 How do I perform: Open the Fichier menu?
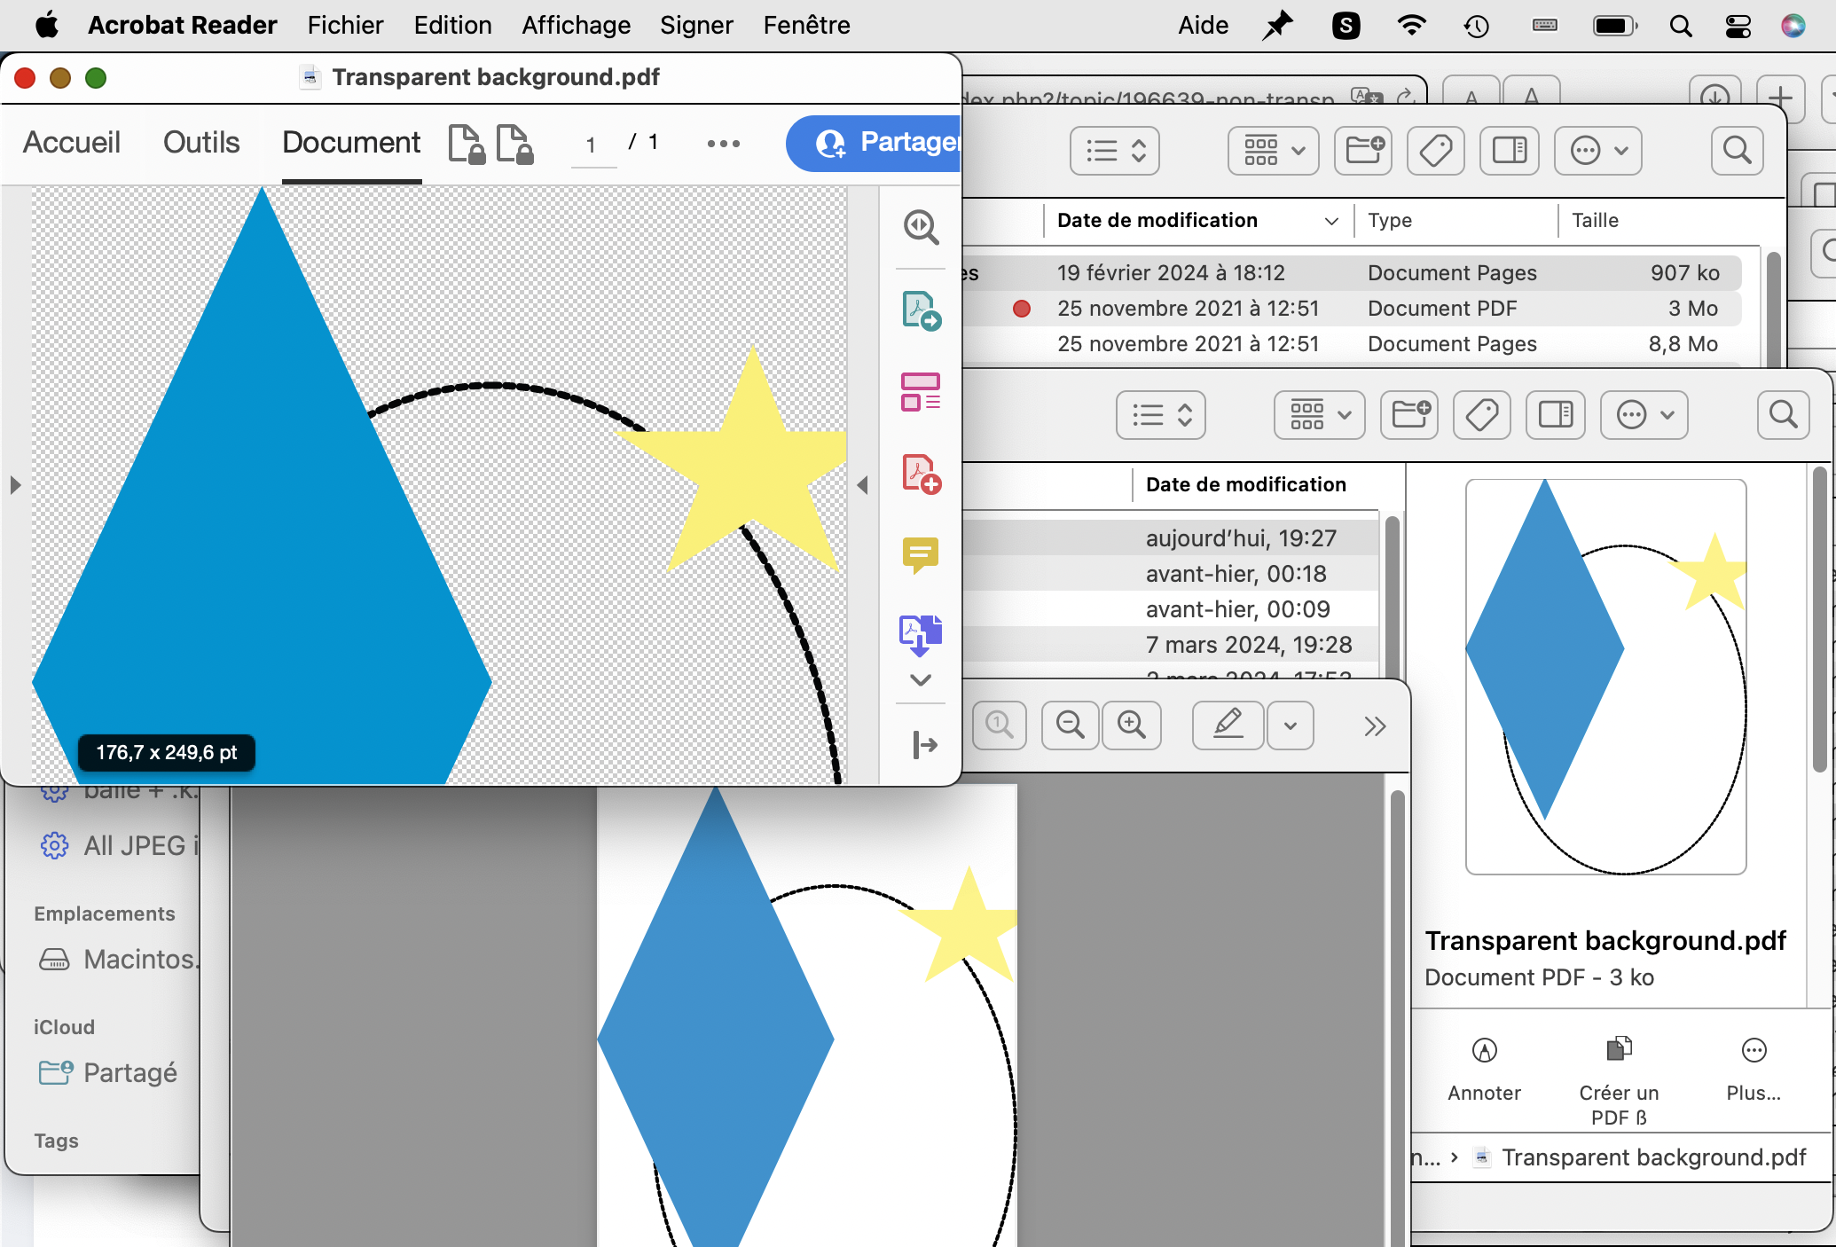tap(345, 25)
